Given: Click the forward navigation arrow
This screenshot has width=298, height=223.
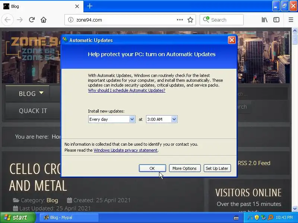Looking at the screenshot, I should (20, 20).
